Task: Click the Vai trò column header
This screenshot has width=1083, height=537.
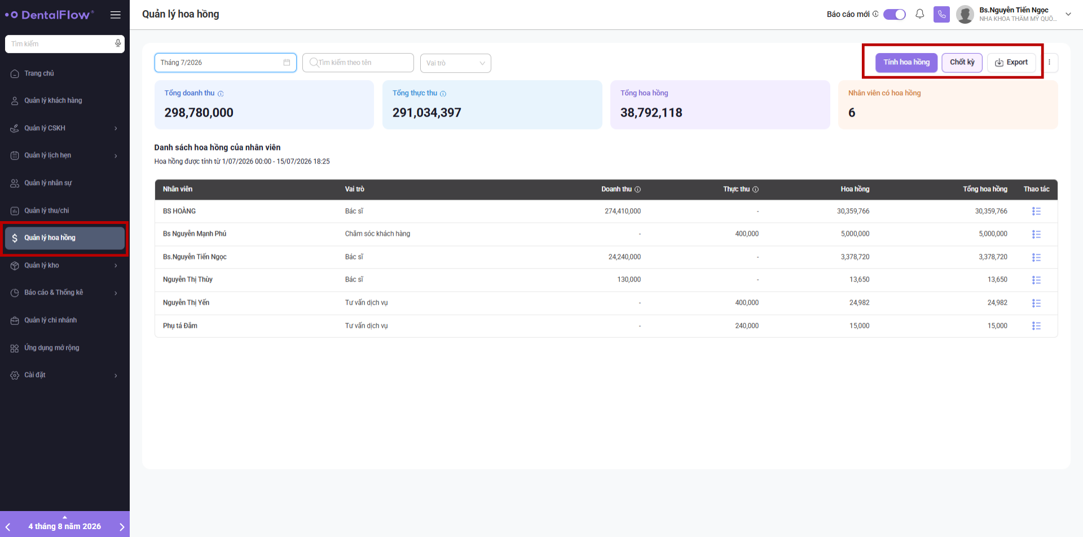Action: tap(355, 190)
